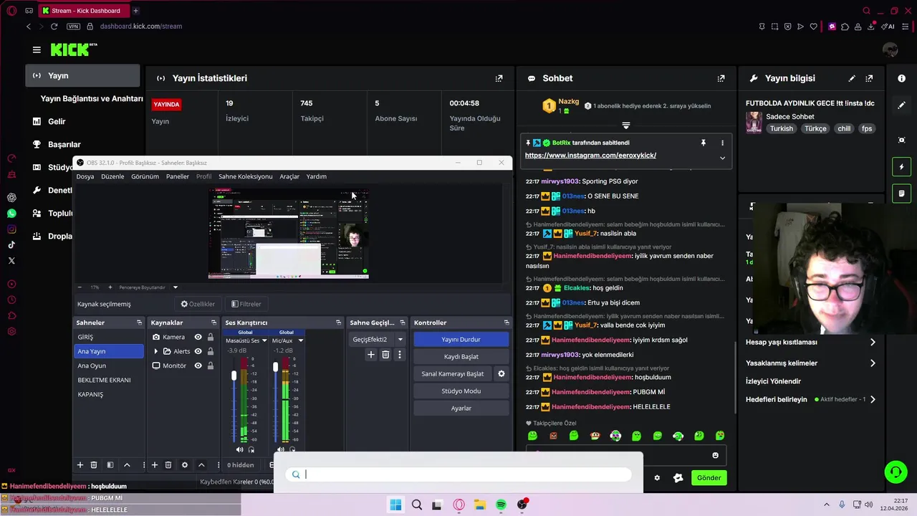Click the Windows Start button

[x=395, y=505]
